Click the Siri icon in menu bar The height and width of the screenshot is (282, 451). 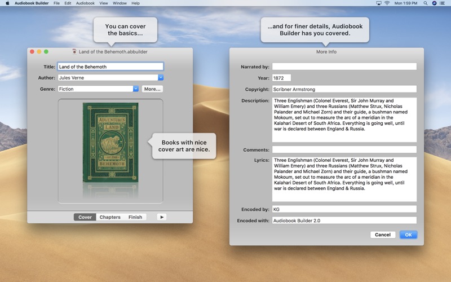[x=434, y=3]
